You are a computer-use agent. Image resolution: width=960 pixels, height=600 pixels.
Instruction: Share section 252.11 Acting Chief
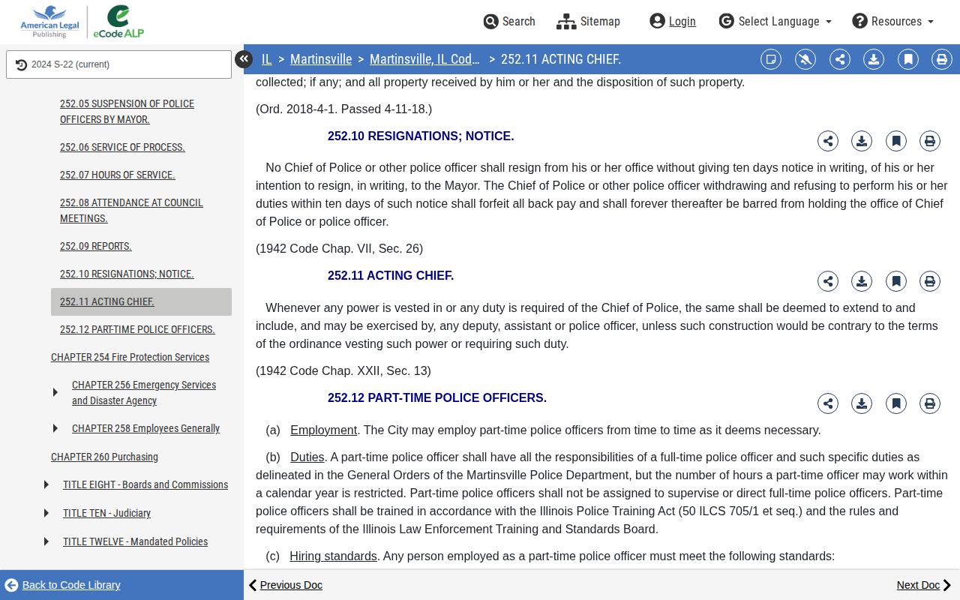(828, 281)
